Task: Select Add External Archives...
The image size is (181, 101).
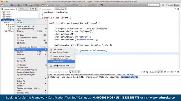Action: [61, 59]
